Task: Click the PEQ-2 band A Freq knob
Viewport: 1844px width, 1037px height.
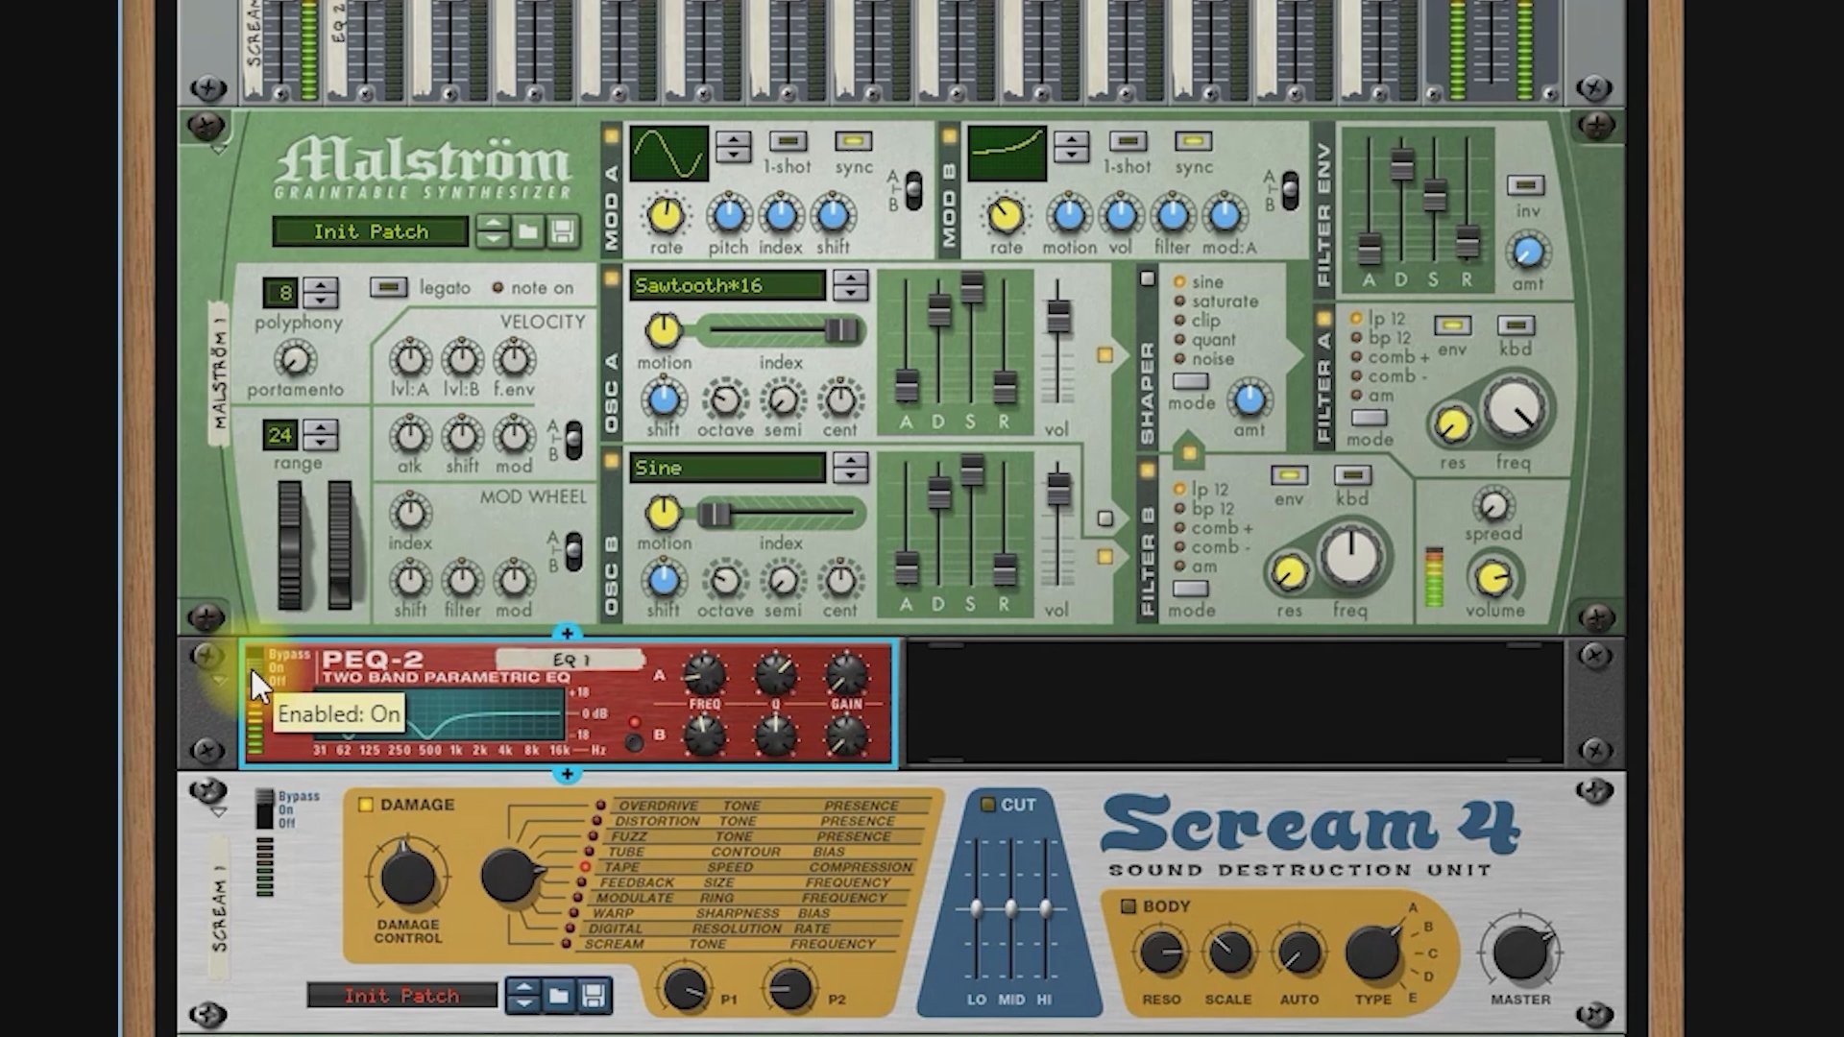Action: (x=704, y=674)
